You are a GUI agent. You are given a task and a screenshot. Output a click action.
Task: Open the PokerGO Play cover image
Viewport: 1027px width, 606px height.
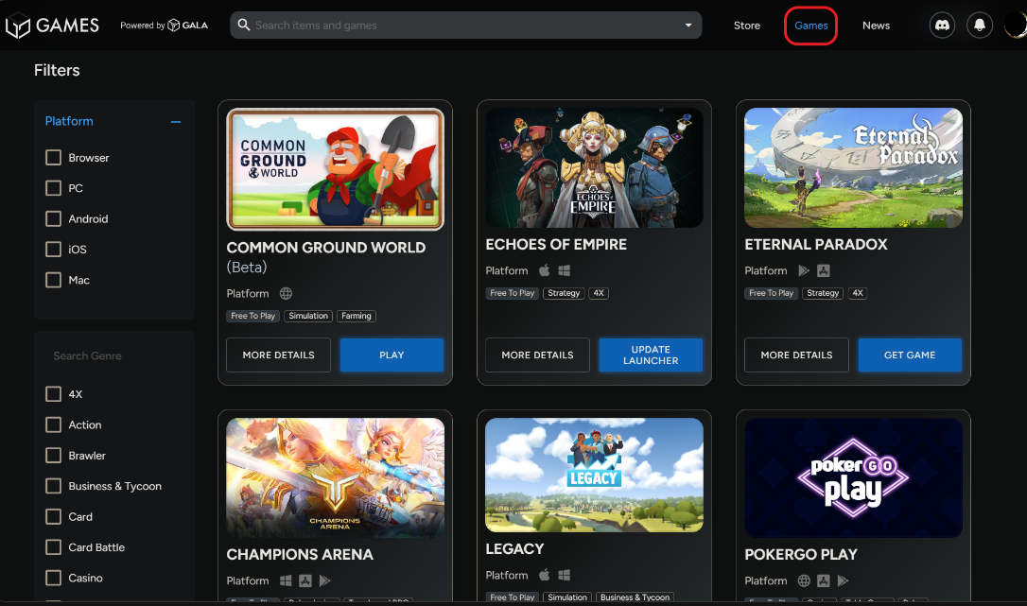(x=853, y=477)
